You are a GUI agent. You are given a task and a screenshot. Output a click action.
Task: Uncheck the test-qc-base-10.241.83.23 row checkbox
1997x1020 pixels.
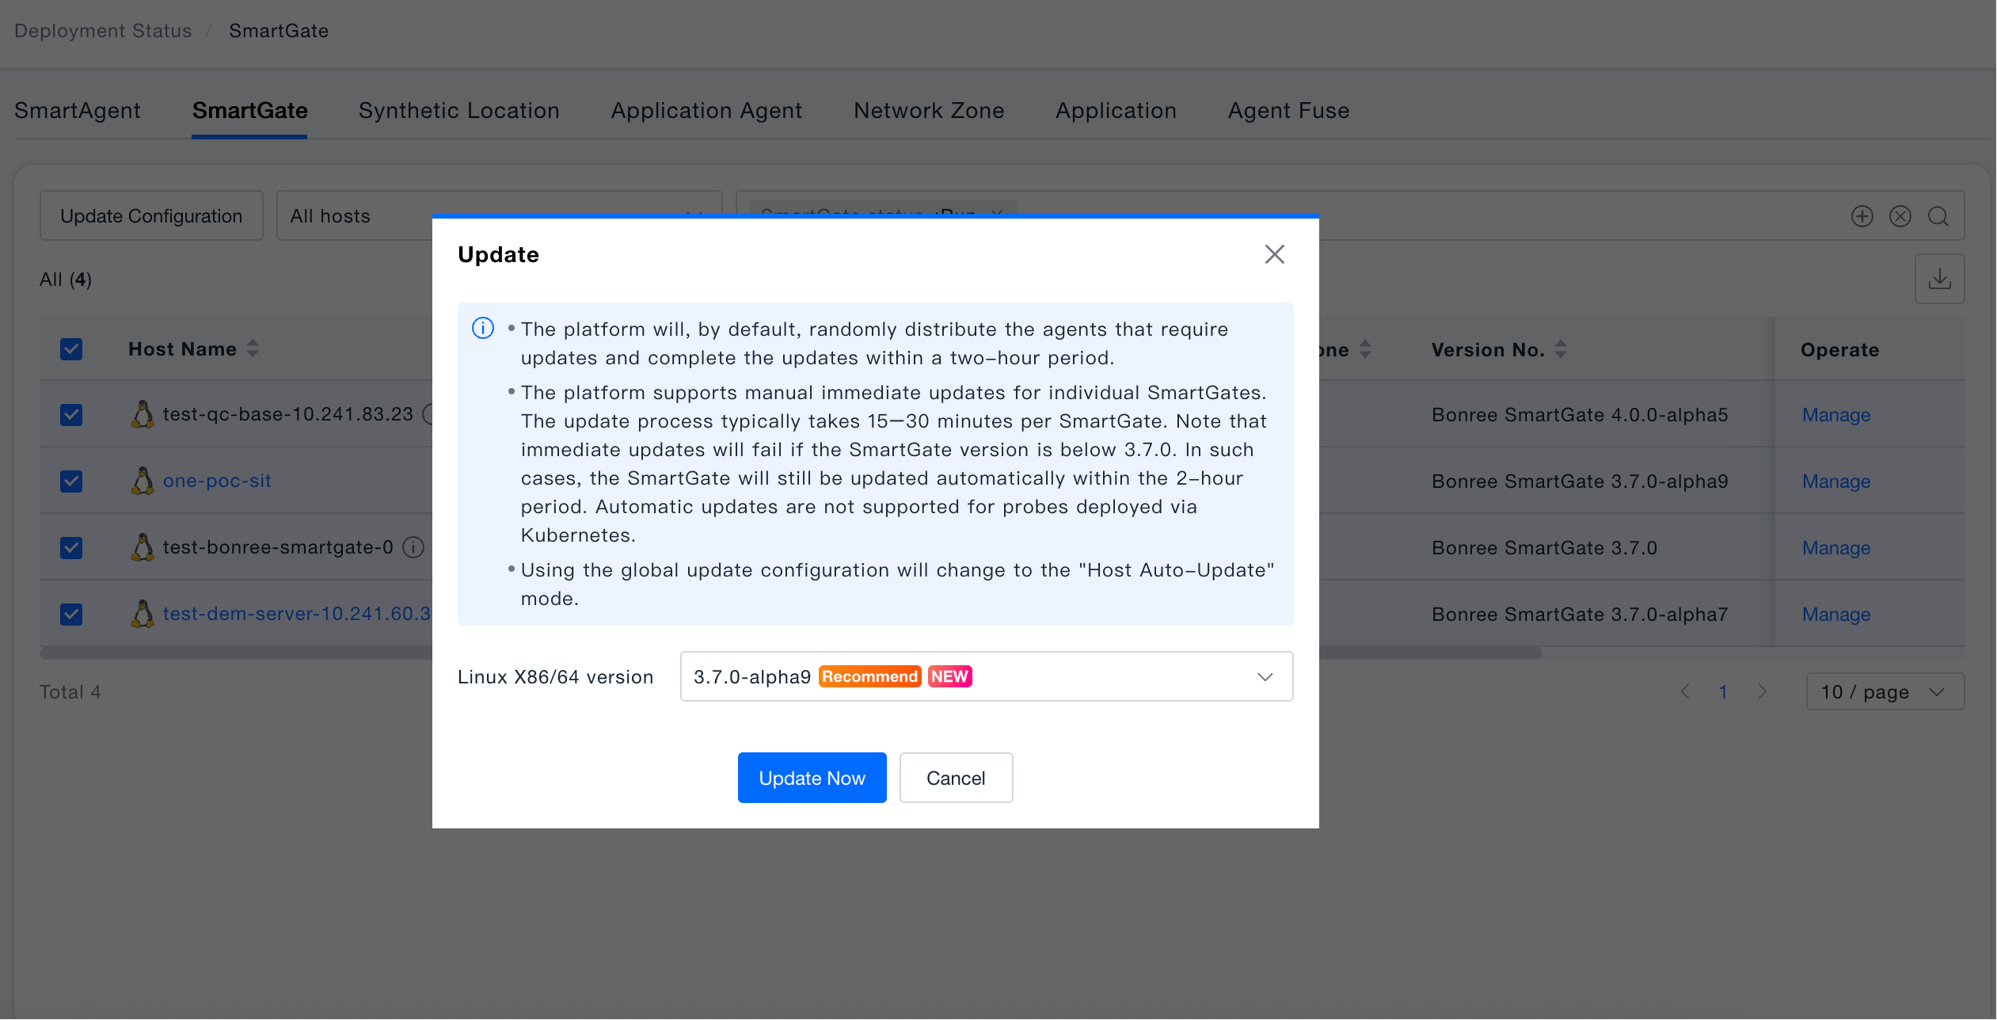pyautogui.click(x=71, y=415)
